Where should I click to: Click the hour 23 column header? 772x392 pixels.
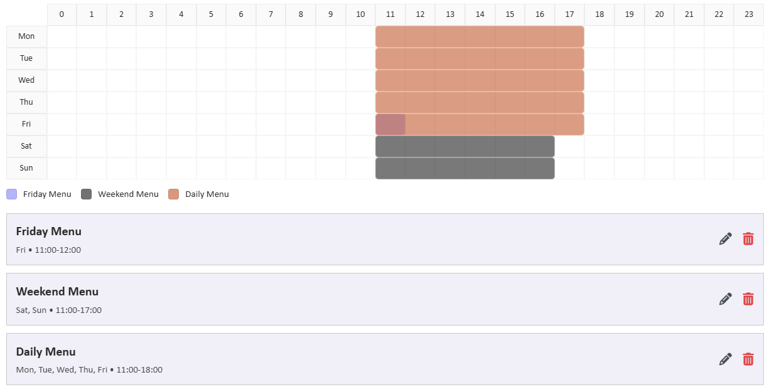click(749, 14)
